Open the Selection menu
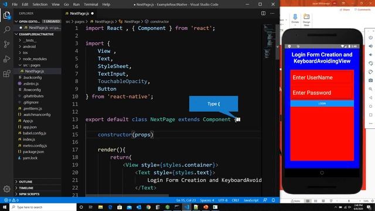 click(x=40, y=4)
